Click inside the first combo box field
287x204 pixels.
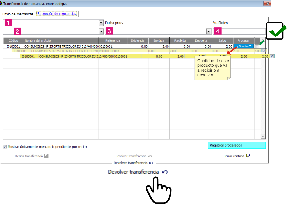coord(53,23)
